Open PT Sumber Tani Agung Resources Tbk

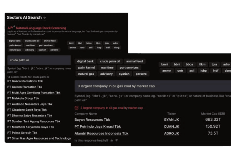tap(34, 121)
